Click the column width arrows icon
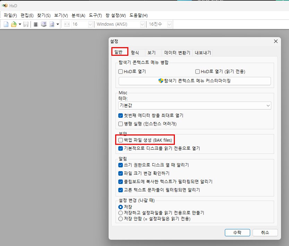Viewport: 289px width, 246px height. [x=67, y=24]
